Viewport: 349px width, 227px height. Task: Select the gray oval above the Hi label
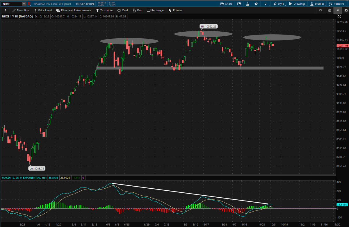coord(203,34)
